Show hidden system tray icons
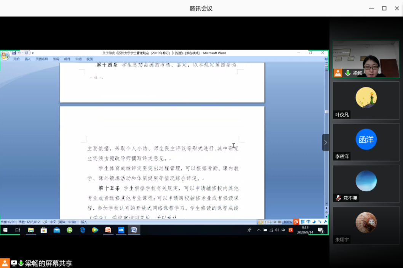403x268 pixels. pos(259,230)
